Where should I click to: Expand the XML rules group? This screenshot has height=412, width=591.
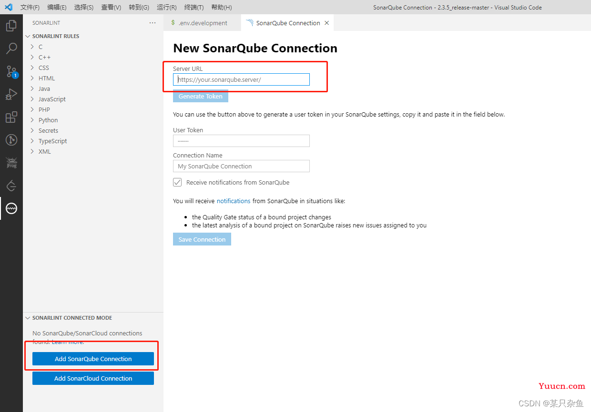click(x=32, y=151)
